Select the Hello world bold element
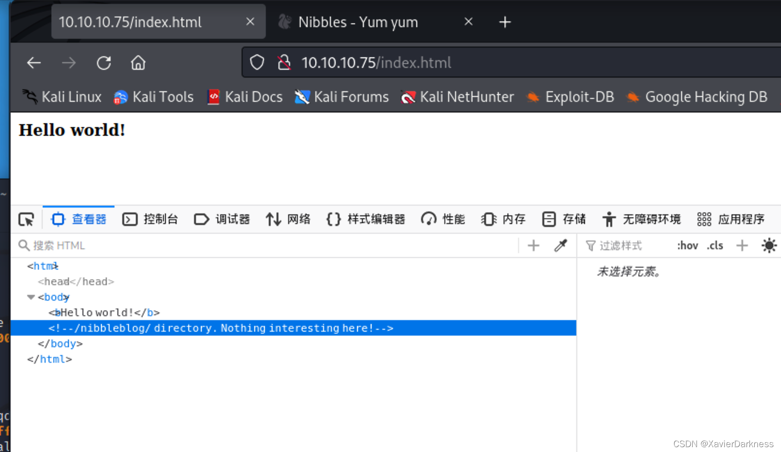The height and width of the screenshot is (452, 781). [x=104, y=312]
